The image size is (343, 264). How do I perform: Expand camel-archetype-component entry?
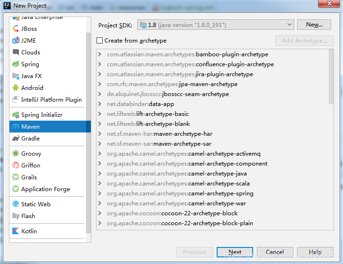coord(100,164)
